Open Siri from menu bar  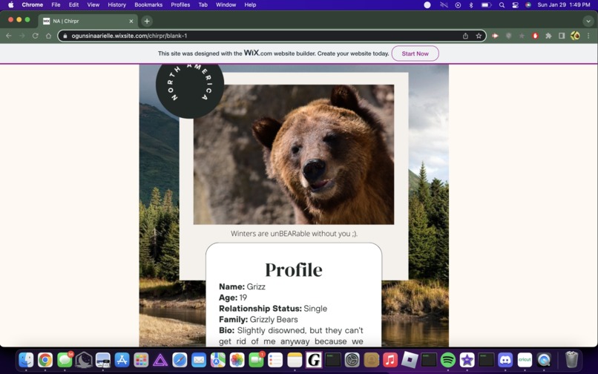pos(528,5)
